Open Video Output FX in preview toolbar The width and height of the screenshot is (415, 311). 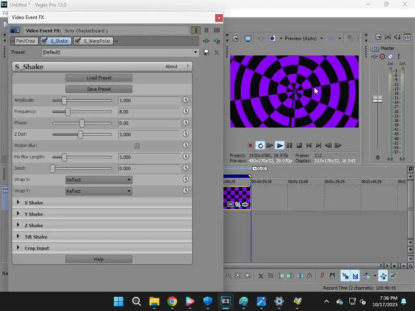click(x=261, y=38)
